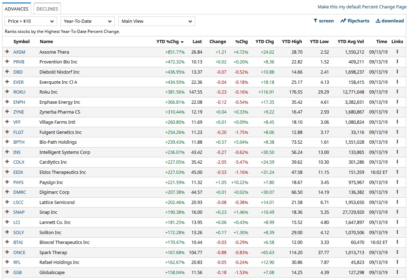Viewport: 408px width, 280px height.
Task: Expand the EVER row with the plus icon
Action: point(8,82)
